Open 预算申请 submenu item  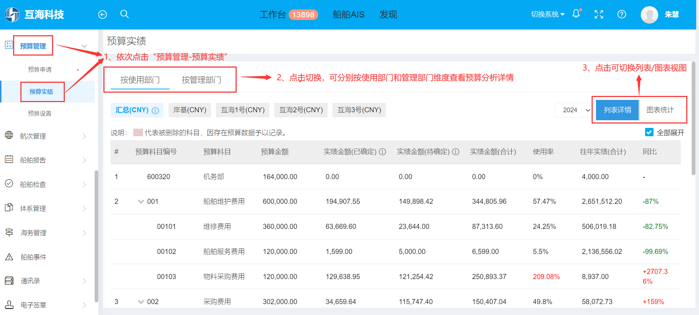point(40,69)
